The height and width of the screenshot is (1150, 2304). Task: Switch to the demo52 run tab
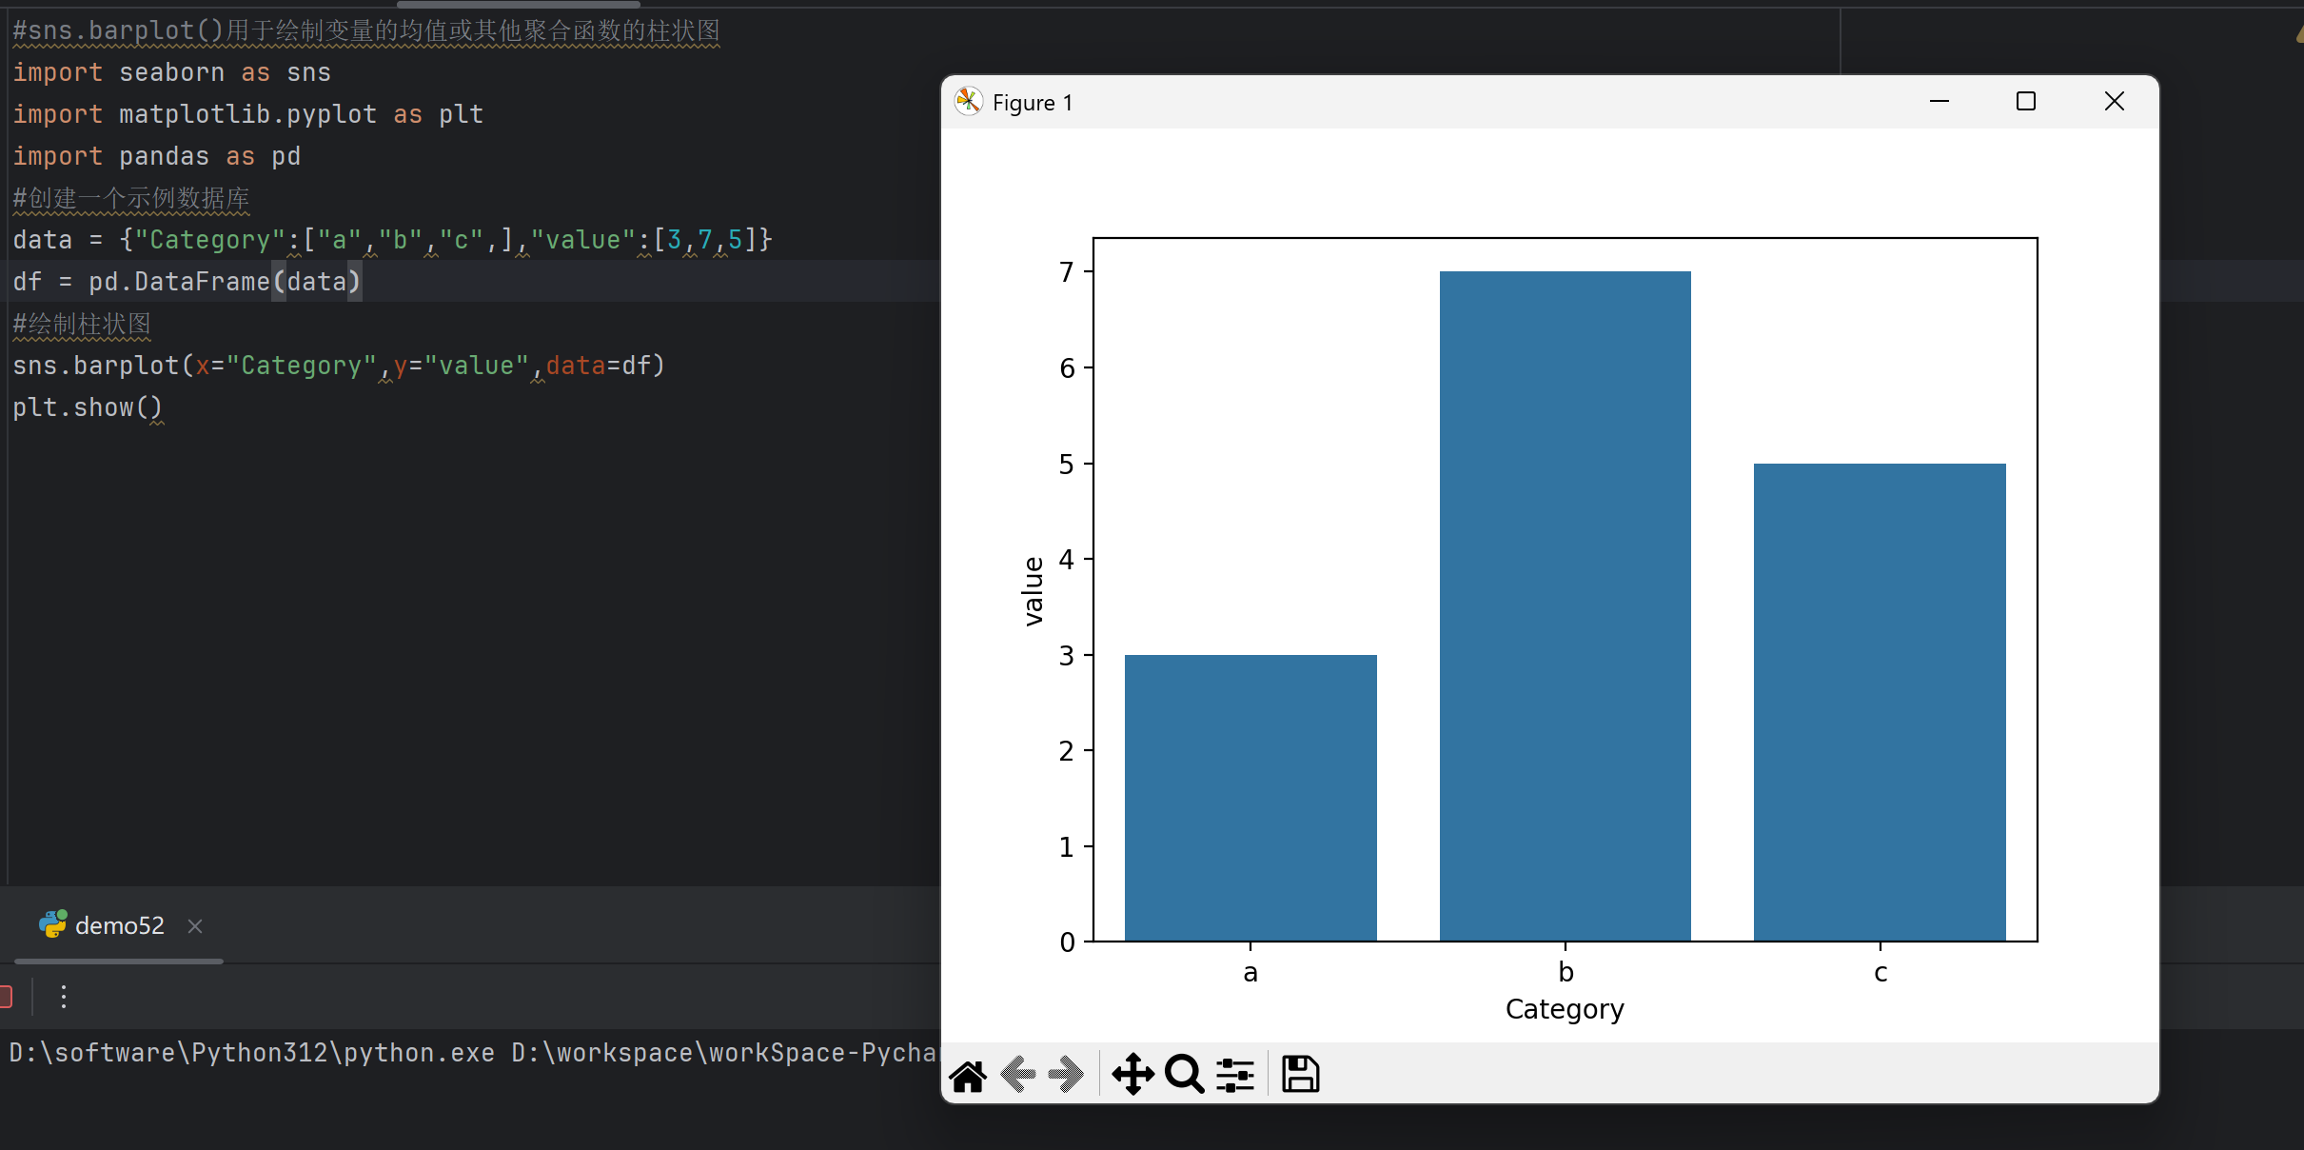119,925
